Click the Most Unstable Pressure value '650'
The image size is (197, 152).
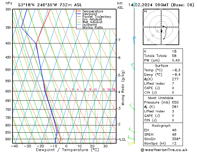[175, 102]
